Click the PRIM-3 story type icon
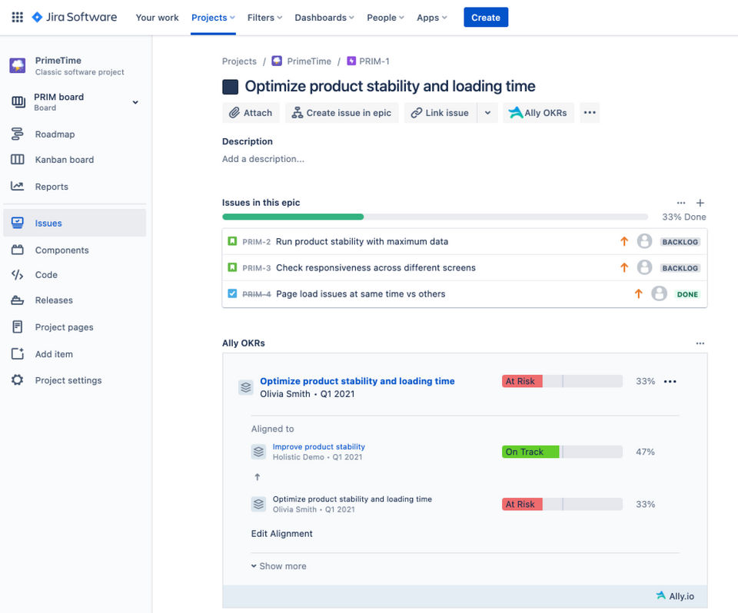This screenshot has width=738, height=613. point(232,267)
